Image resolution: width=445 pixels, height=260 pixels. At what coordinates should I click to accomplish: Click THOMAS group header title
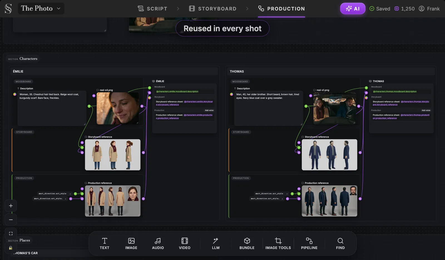click(x=237, y=71)
